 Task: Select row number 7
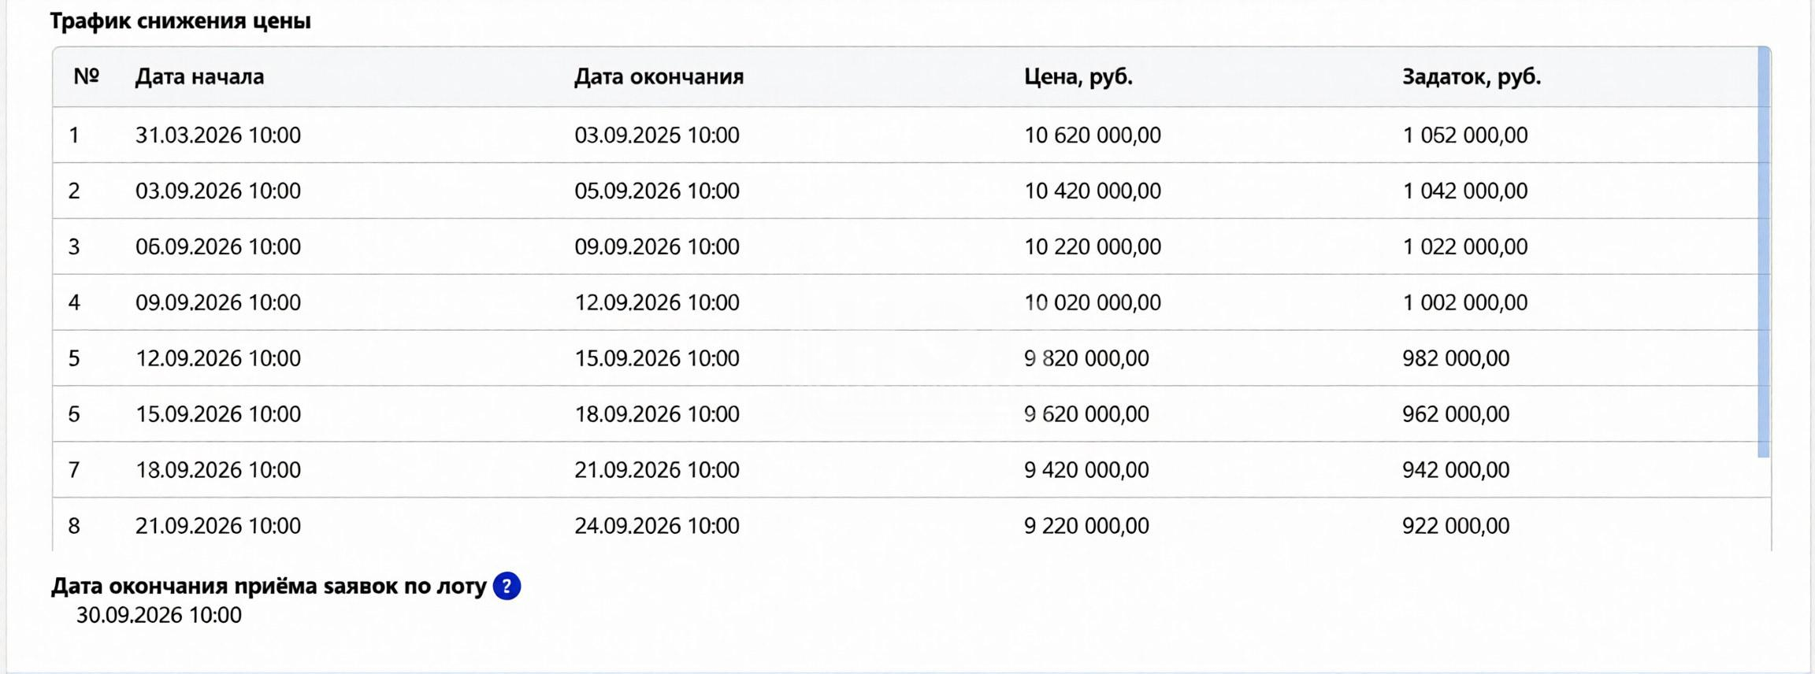906,470
